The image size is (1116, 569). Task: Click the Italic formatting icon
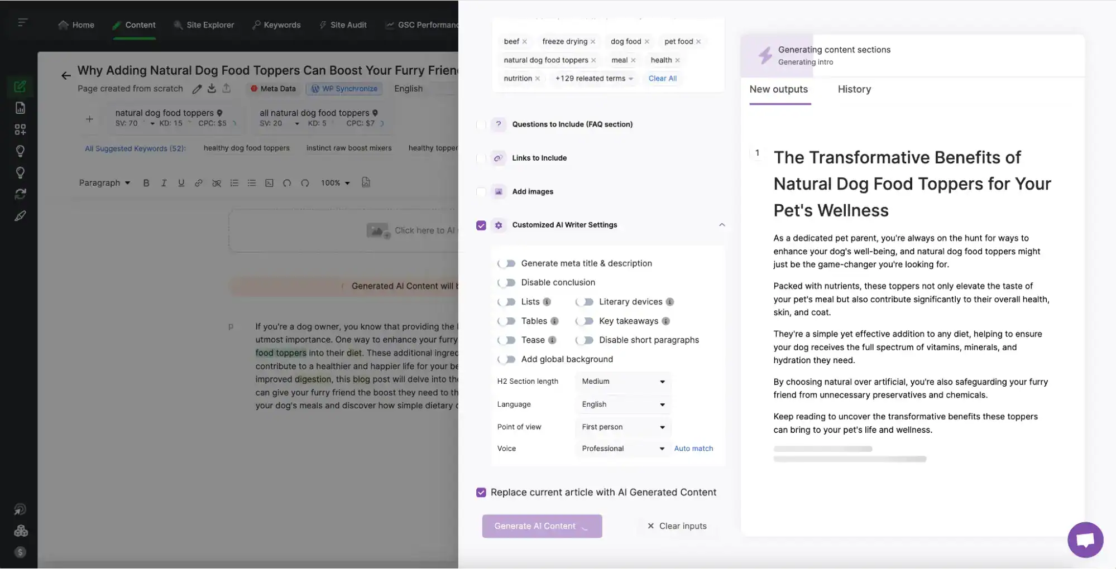pos(164,183)
